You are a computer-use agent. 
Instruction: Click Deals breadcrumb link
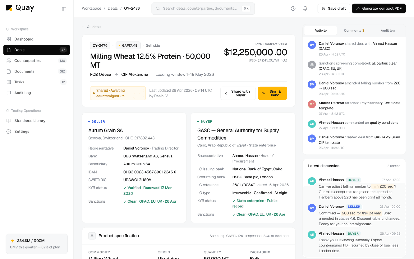coord(113,9)
